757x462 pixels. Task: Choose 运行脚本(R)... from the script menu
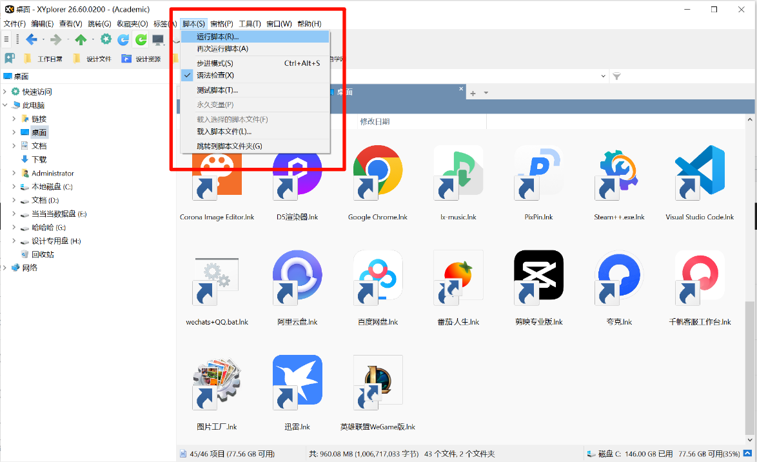[255, 37]
